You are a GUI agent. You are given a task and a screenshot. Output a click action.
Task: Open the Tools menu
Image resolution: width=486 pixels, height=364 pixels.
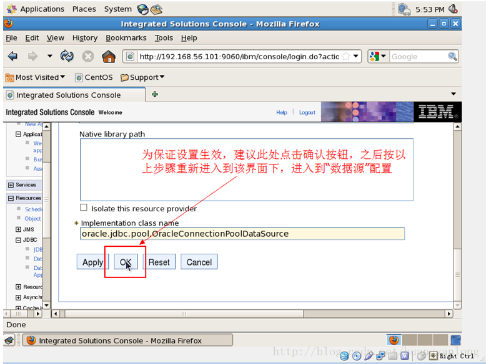click(x=164, y=38)
